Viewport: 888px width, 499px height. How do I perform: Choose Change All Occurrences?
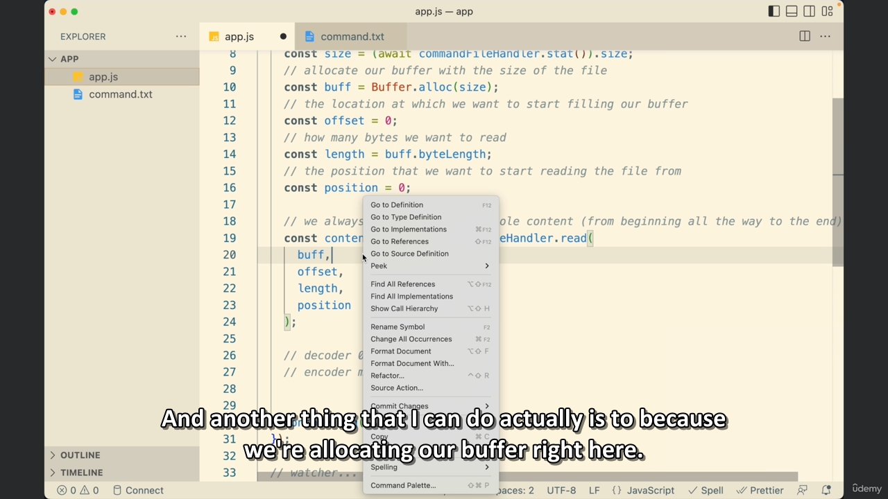pyautogui.click(x=430, y=340)
